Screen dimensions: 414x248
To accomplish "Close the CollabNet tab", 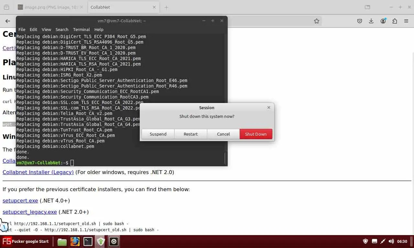I will (154, 7).
